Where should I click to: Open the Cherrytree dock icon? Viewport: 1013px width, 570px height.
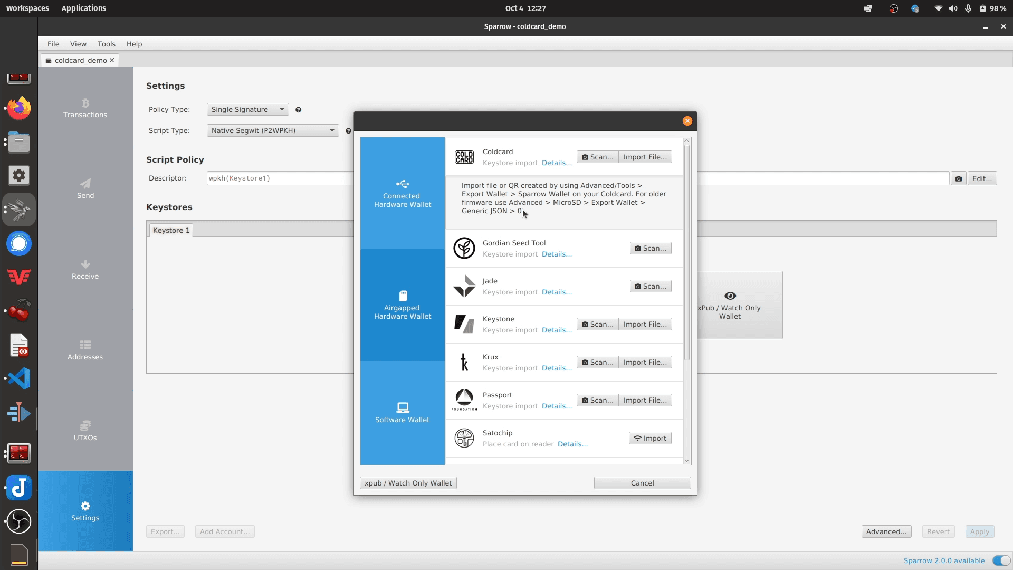19,311
